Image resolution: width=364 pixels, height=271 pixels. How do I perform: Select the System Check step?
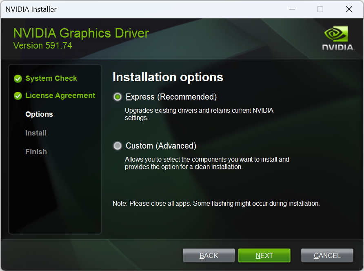pos(51,78)
